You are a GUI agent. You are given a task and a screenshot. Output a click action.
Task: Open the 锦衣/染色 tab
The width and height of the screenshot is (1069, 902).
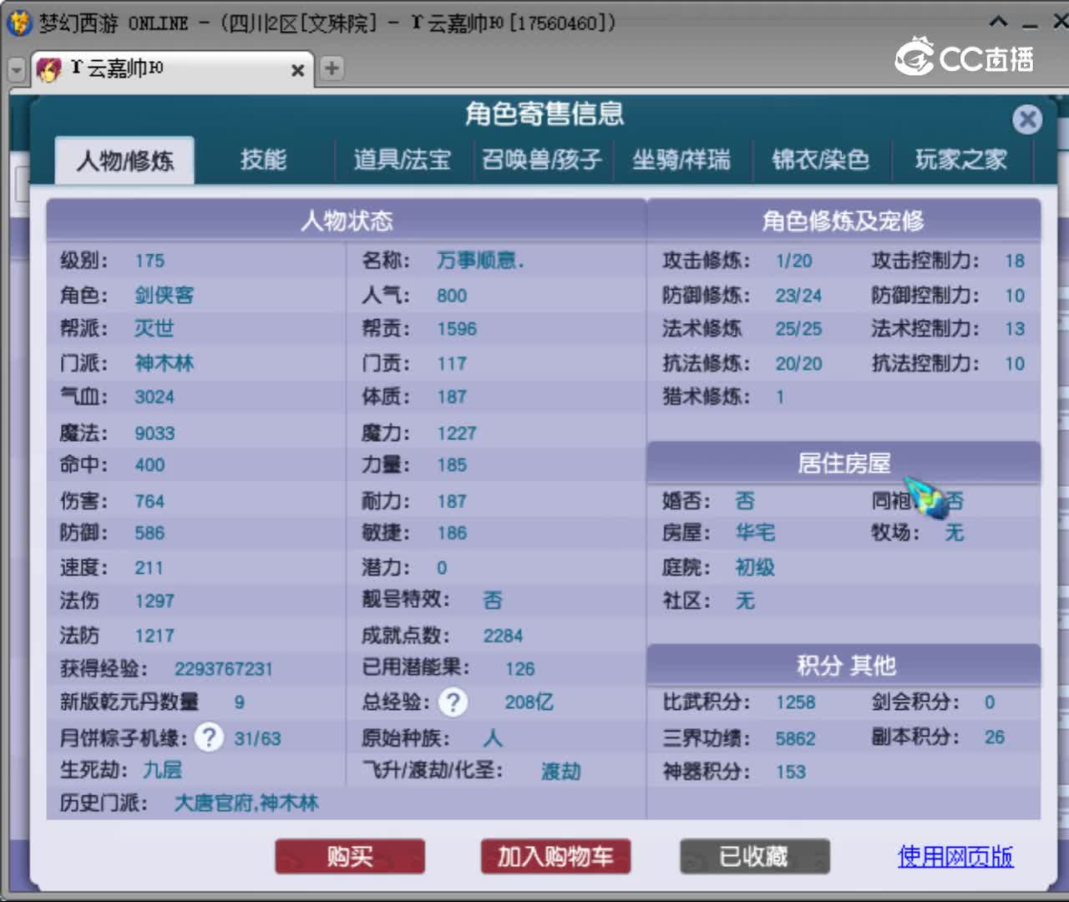tap(821, 160)
